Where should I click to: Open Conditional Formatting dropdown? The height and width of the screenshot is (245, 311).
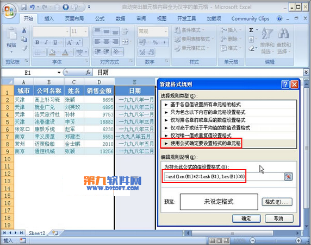pos(189,30)
